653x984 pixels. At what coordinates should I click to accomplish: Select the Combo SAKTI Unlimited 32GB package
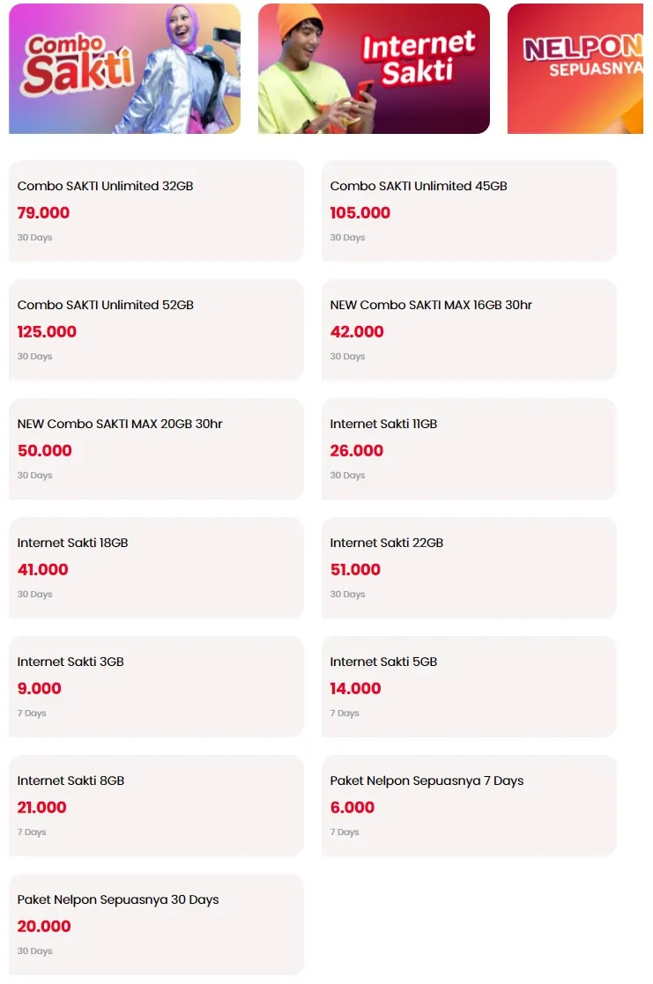point(156,210)
